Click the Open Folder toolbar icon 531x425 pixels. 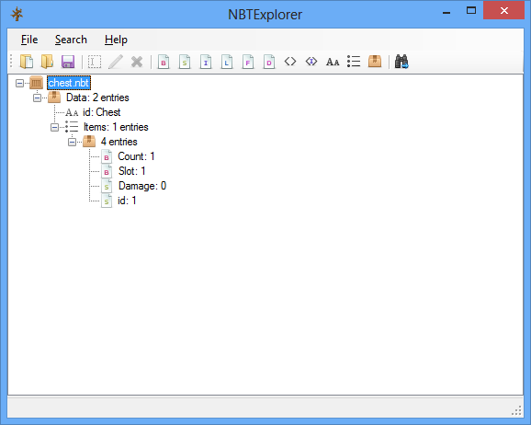(x=47, y=62)
